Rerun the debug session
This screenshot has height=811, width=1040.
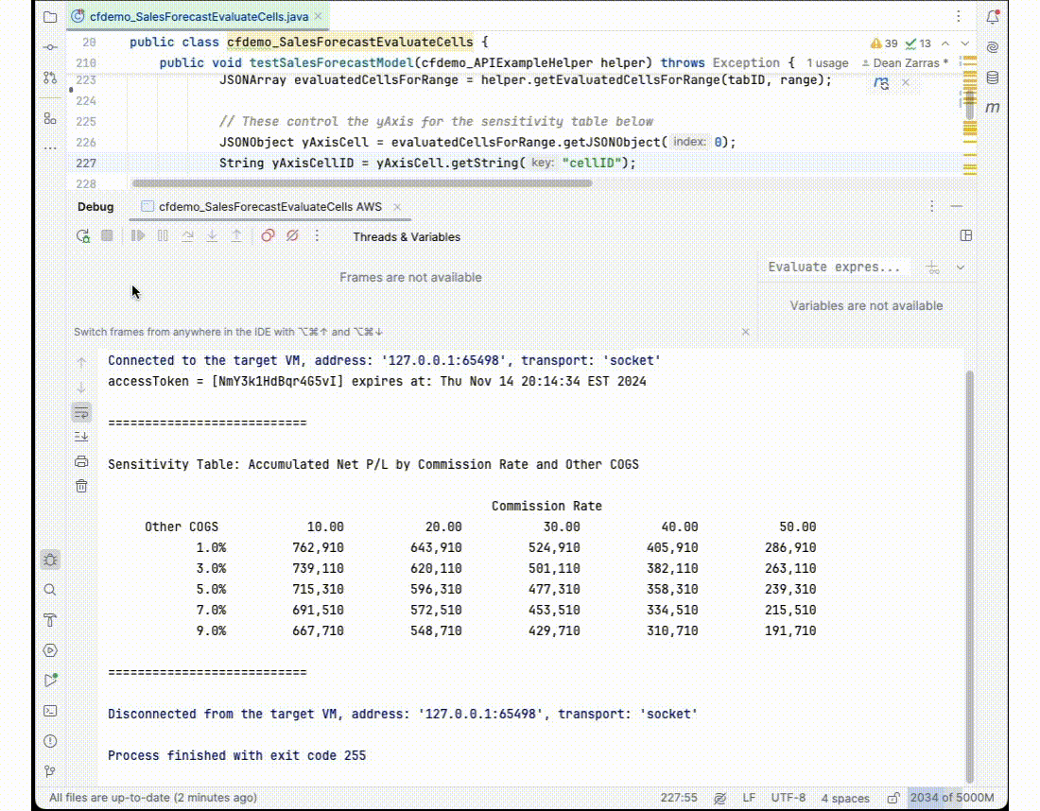(83, 236)
